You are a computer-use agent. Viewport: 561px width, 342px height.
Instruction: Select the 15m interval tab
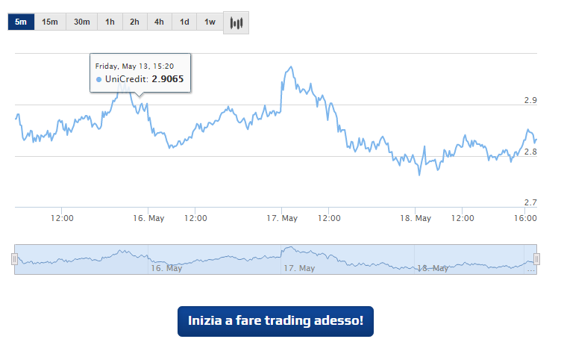point(50,22)
